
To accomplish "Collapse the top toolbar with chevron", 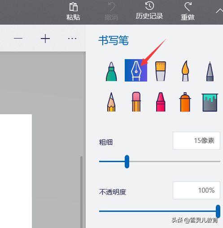I will [x=219, y=11].
